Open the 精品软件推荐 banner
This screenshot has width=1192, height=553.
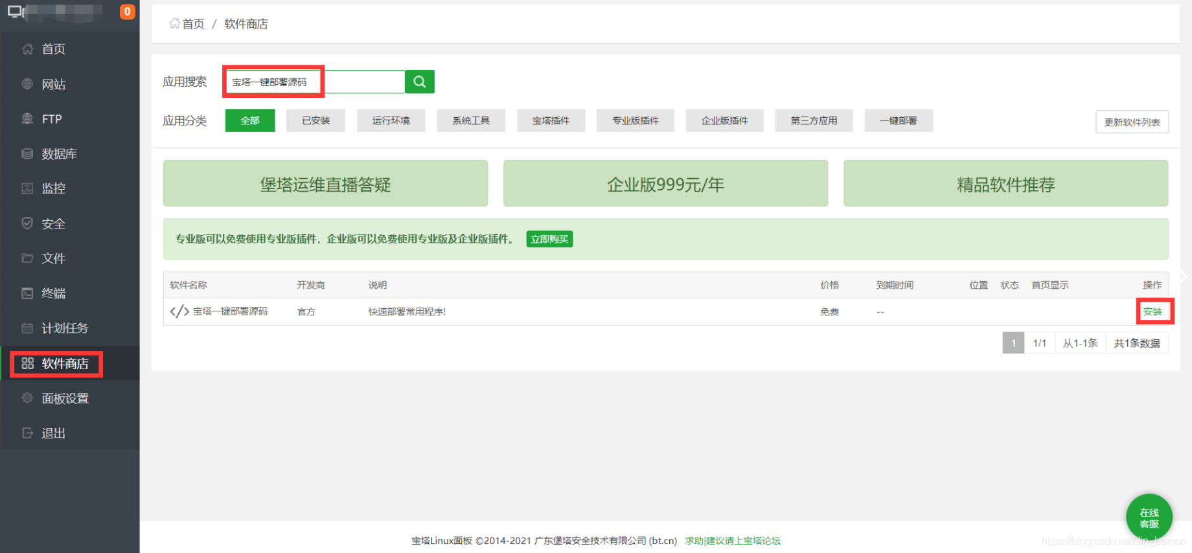(x=1006, y=183)
